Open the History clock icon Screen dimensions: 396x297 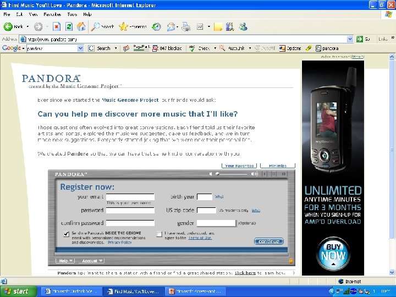tap(156, 26)
